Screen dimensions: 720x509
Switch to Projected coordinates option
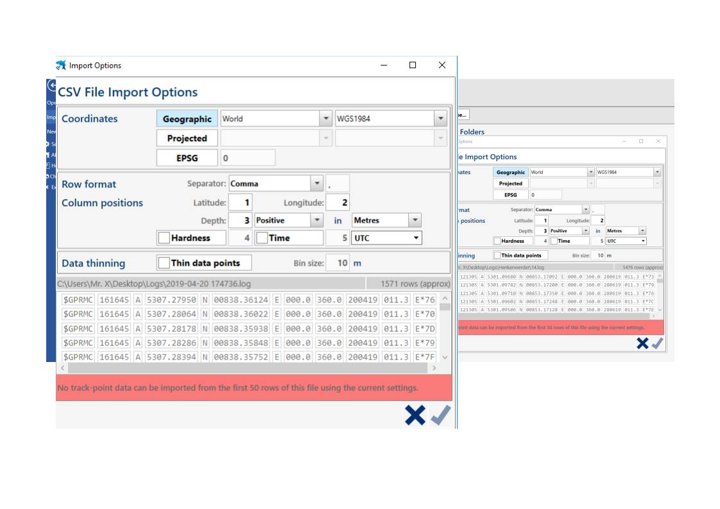pyautogui.click(x=187, y=138)
